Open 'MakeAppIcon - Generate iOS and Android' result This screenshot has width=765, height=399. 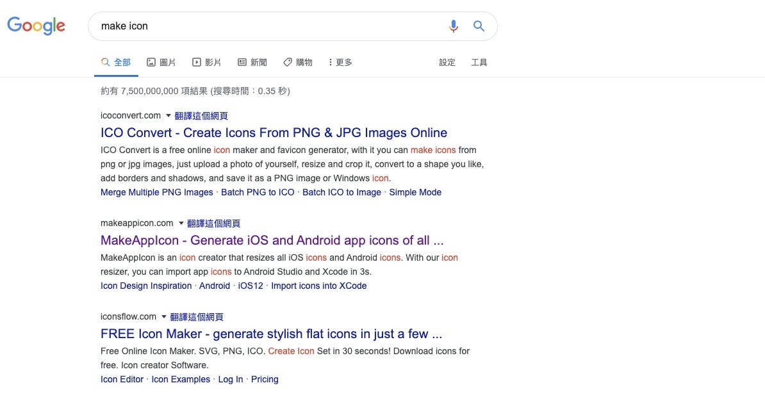(x=272, y=240)
